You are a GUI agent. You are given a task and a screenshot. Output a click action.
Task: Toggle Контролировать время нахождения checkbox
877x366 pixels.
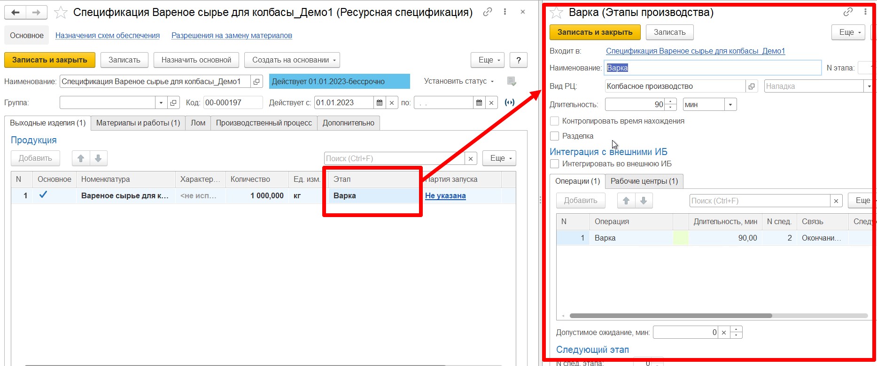555,121
